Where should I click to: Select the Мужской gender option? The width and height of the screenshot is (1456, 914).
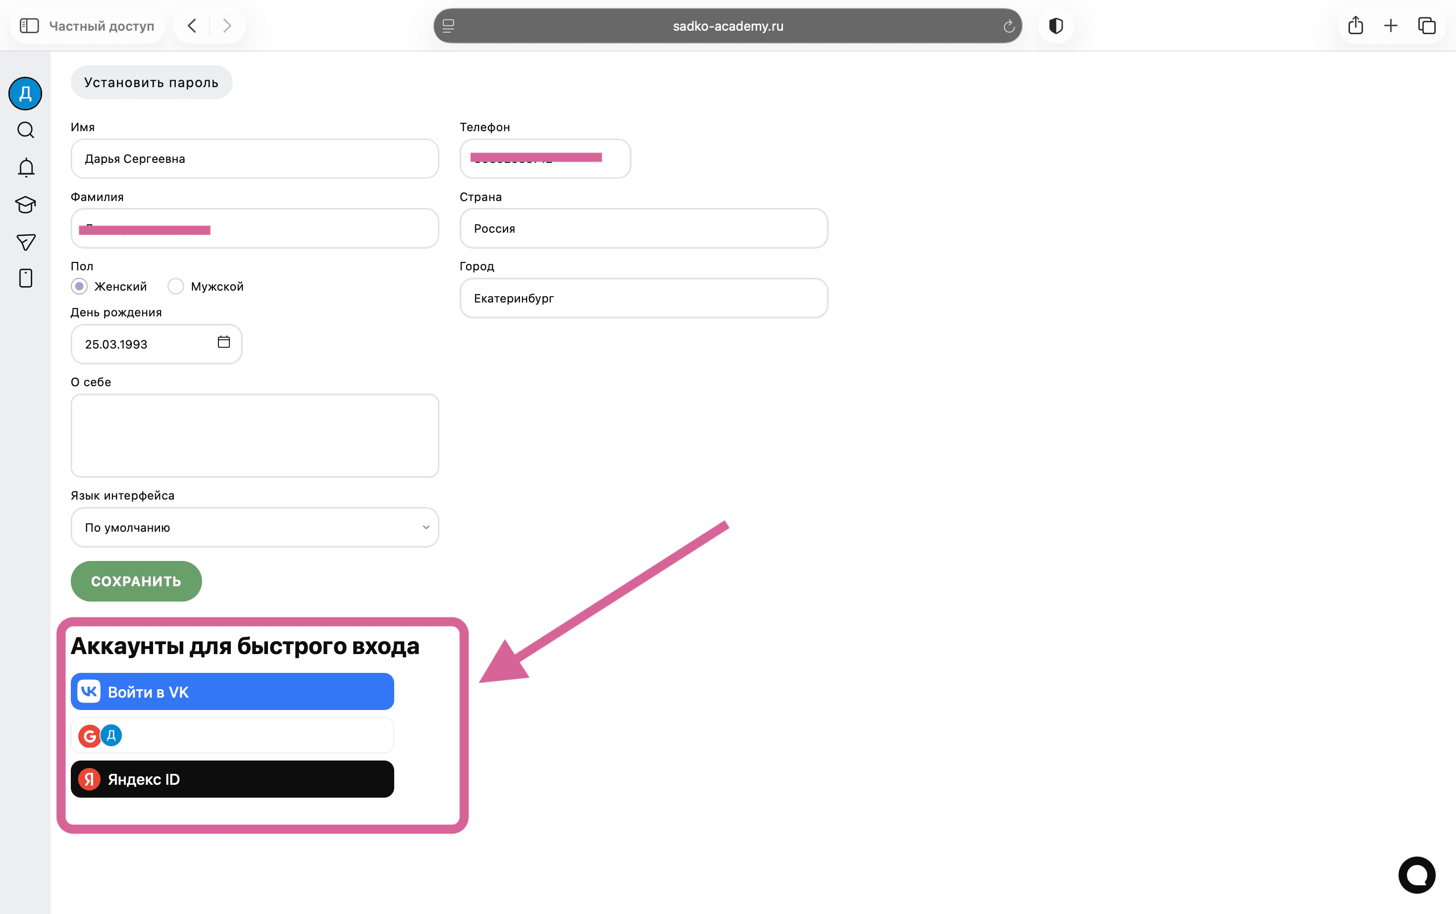click(x=176, y=287)
